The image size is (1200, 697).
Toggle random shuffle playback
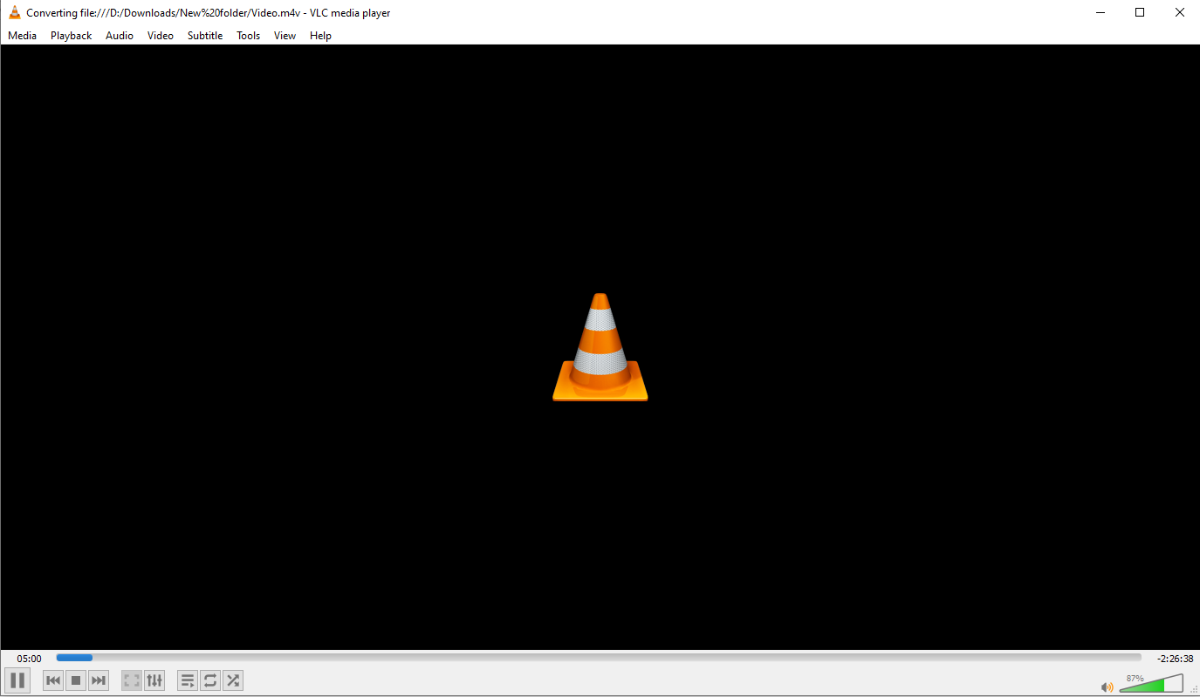pyautogui.click(x=233, y=680)
